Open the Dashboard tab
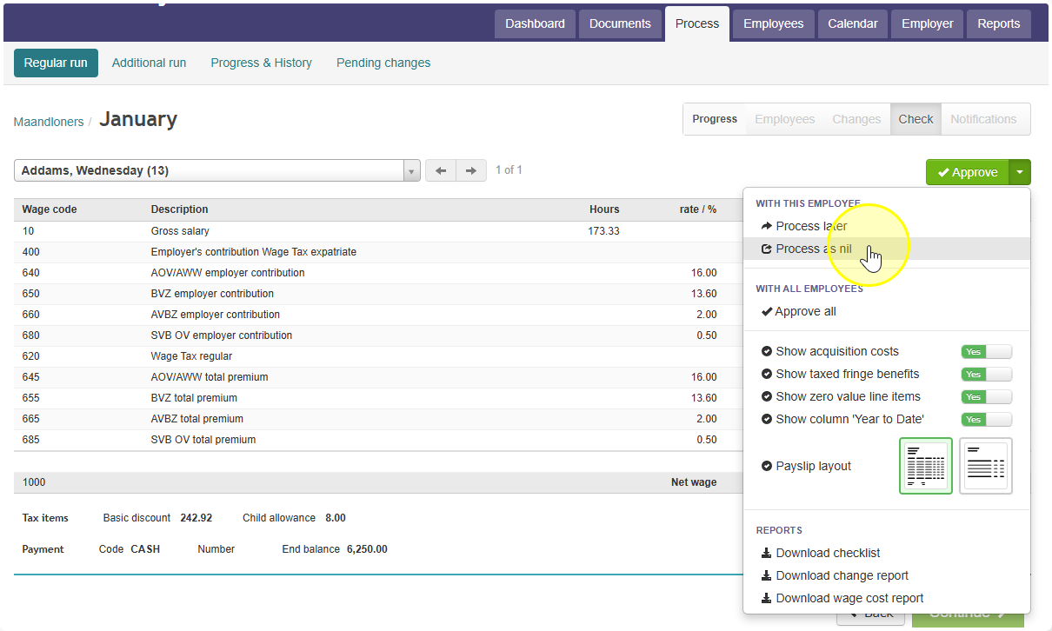Screen dimensions: 1052x631 tap(535, 23)
